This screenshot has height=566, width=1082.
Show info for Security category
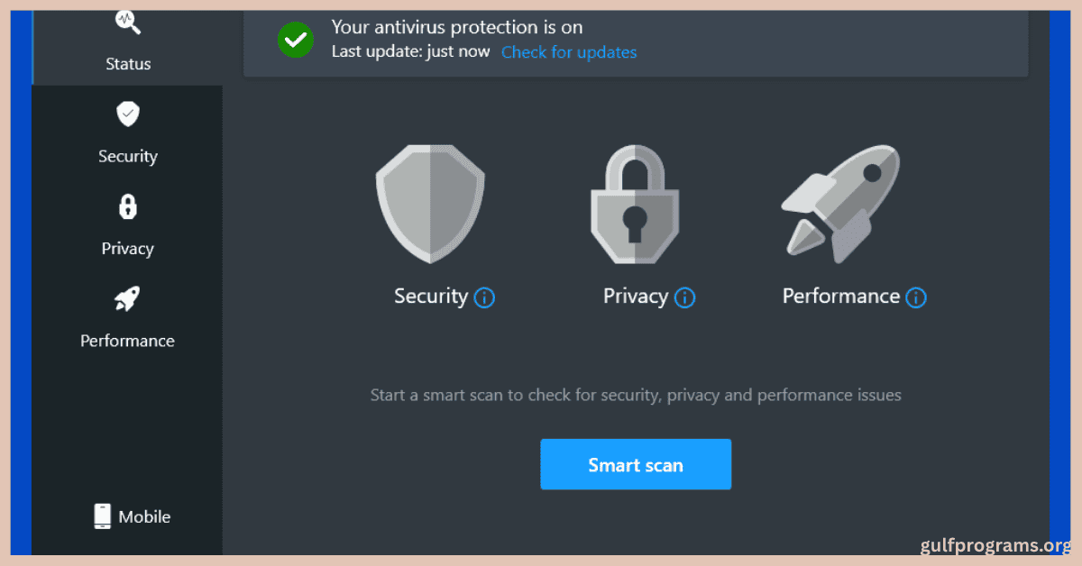pyautogui.click(x=484, y=297)
